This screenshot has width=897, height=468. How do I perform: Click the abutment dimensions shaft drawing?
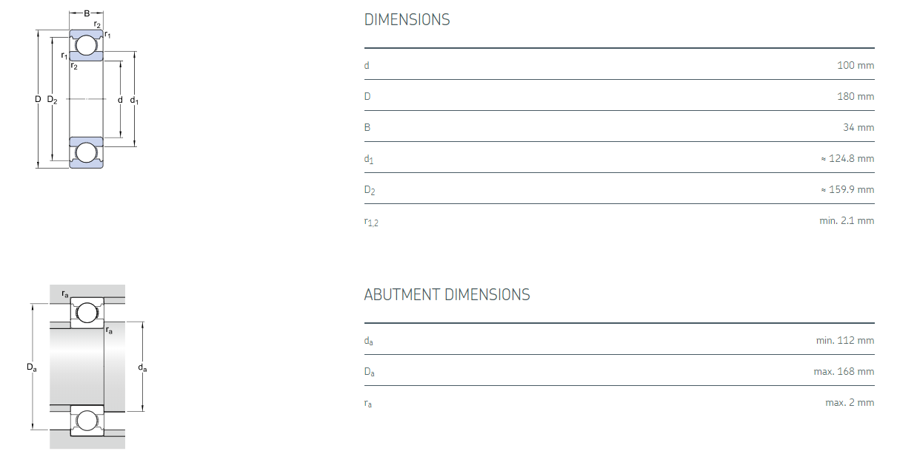tap(87, 367)
